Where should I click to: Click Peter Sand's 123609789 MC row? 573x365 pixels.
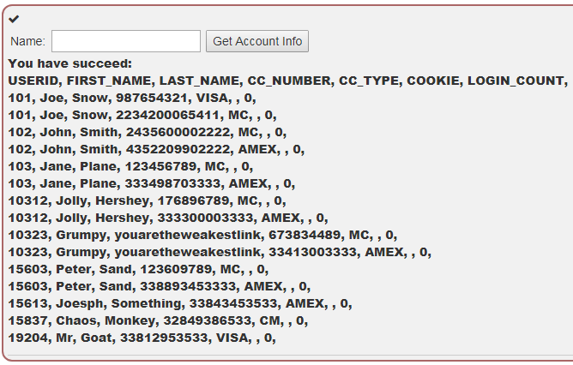click(x=138, y=269)
